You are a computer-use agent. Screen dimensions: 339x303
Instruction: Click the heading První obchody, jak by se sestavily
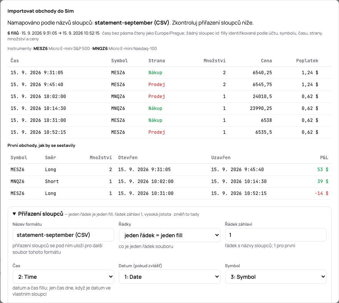(41, 145)
